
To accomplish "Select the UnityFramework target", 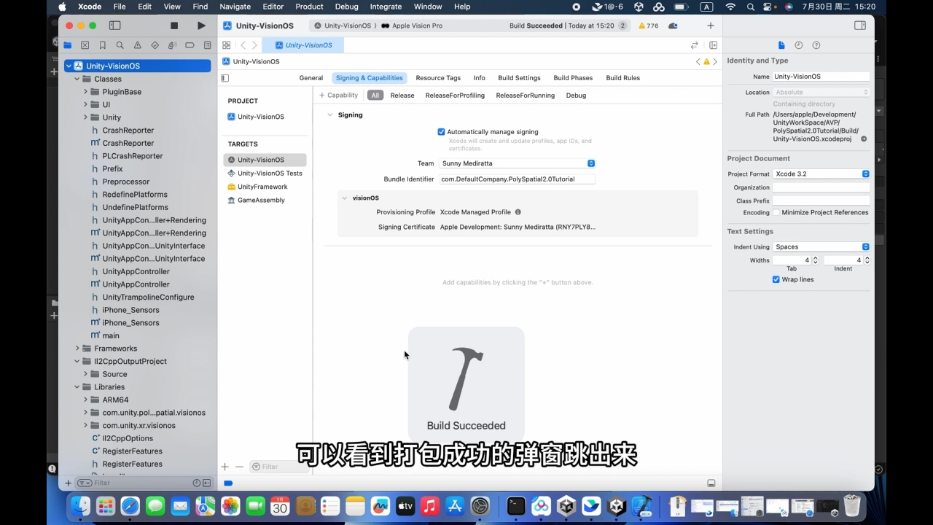I will pos(262,187).
